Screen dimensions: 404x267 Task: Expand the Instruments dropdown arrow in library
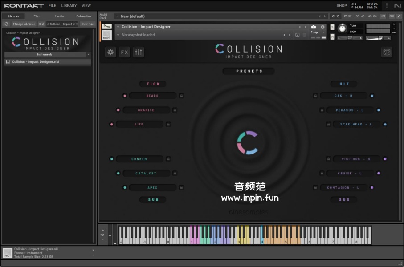click(89, 54)
